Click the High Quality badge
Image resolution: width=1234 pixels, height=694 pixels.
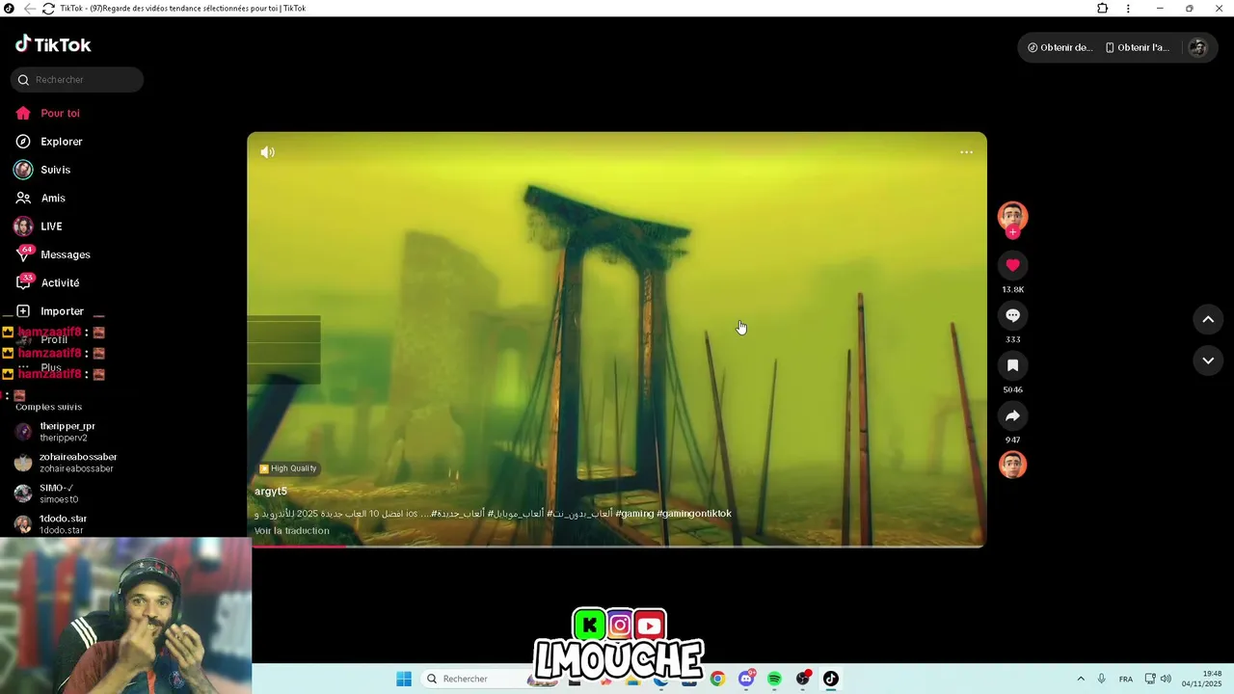(288, 468)
